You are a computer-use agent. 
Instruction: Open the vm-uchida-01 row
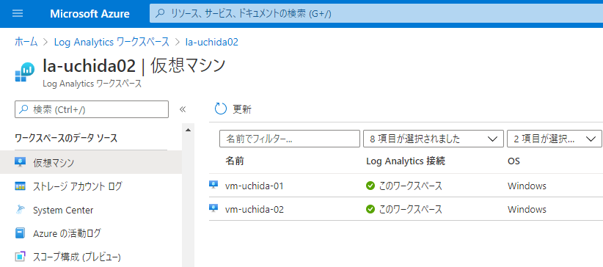(406, 186)
